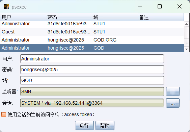This screenshot has height=132, width=190.
Task: Click the credentials list scrollbar thumb
Action: [x=187, y=42]
